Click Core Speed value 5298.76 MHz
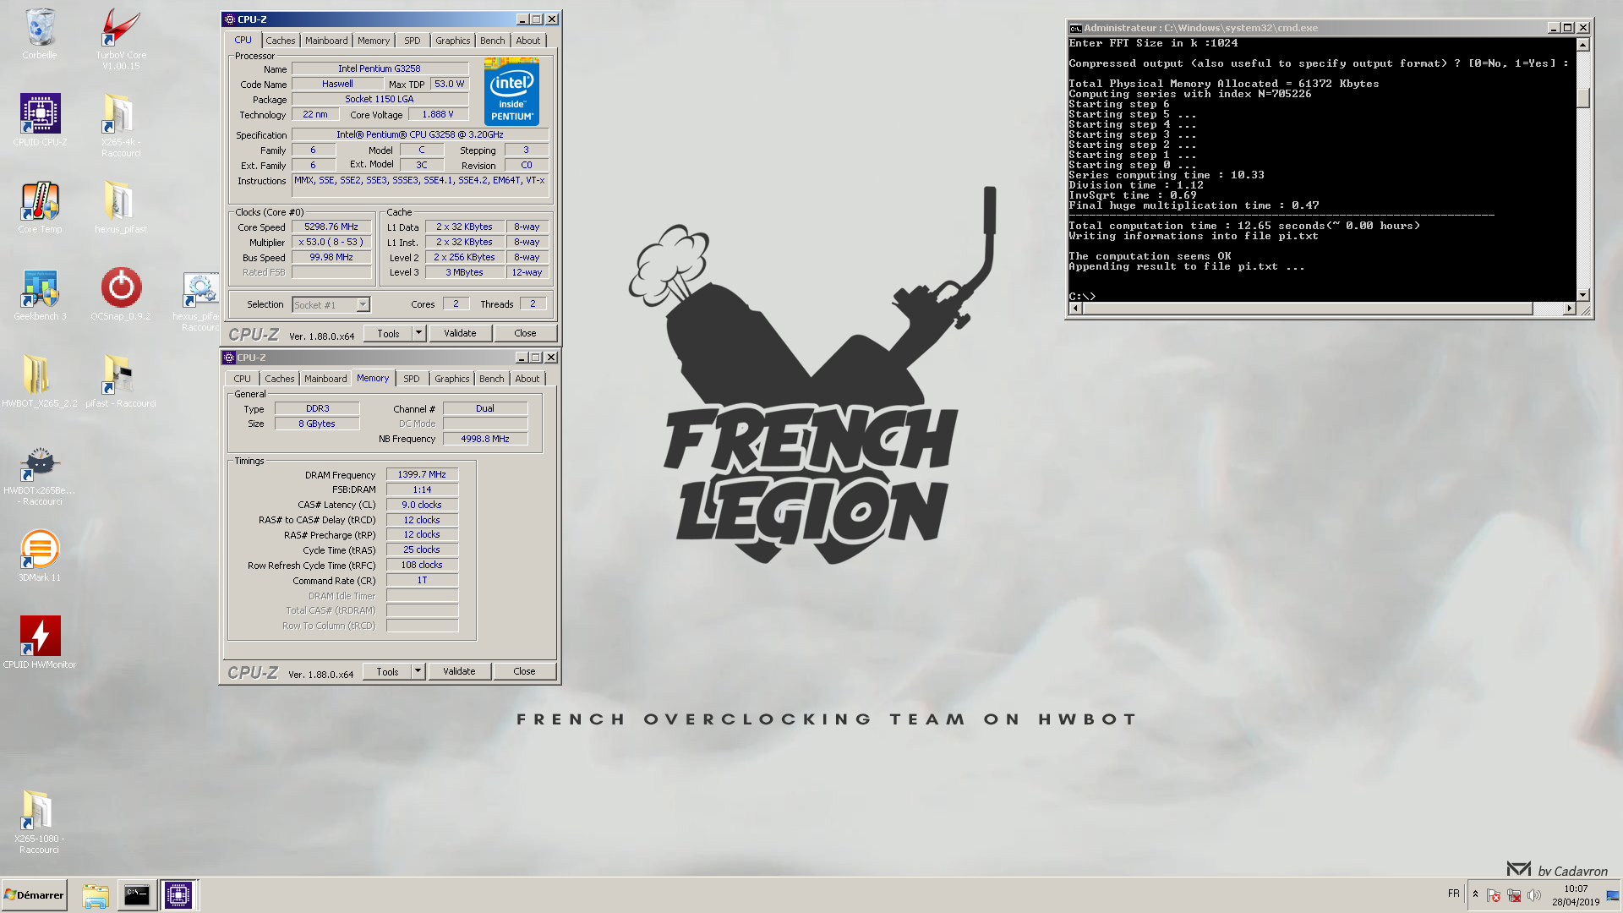Viewport: 1623px width, 913px height. [331, 227]
